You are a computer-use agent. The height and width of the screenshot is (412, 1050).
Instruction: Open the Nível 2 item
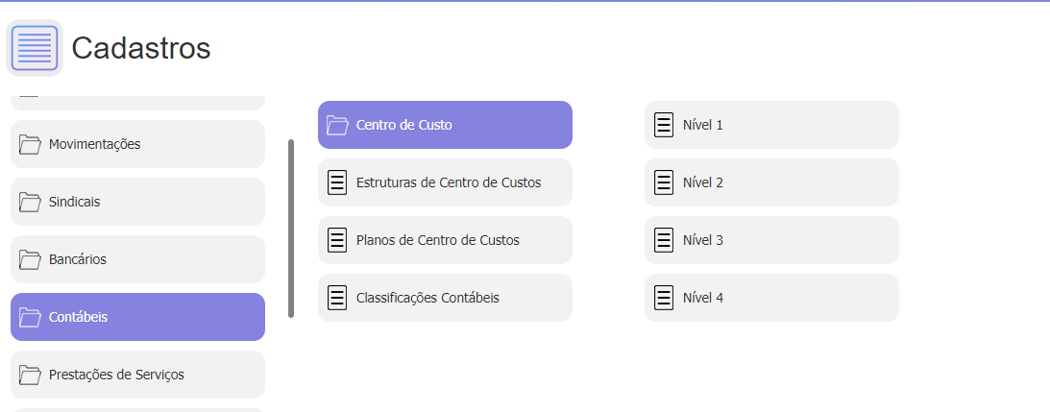tap(771, 182)
